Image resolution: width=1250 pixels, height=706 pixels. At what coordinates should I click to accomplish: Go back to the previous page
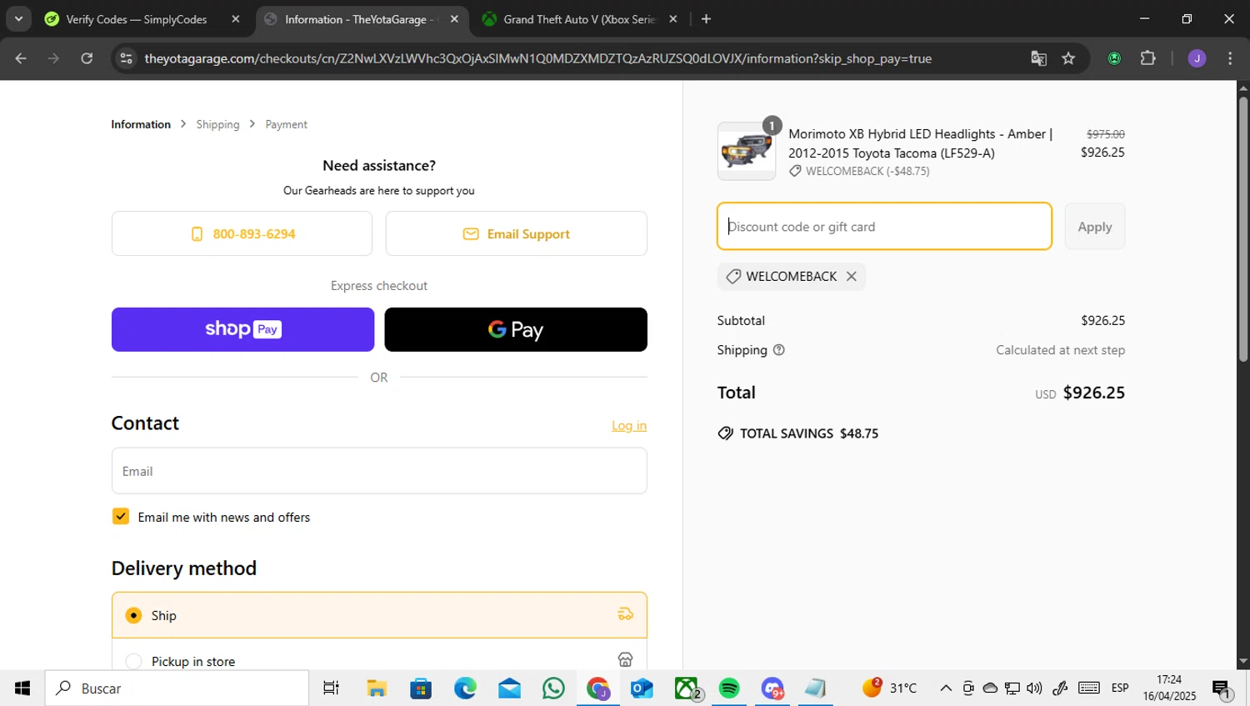21,58
